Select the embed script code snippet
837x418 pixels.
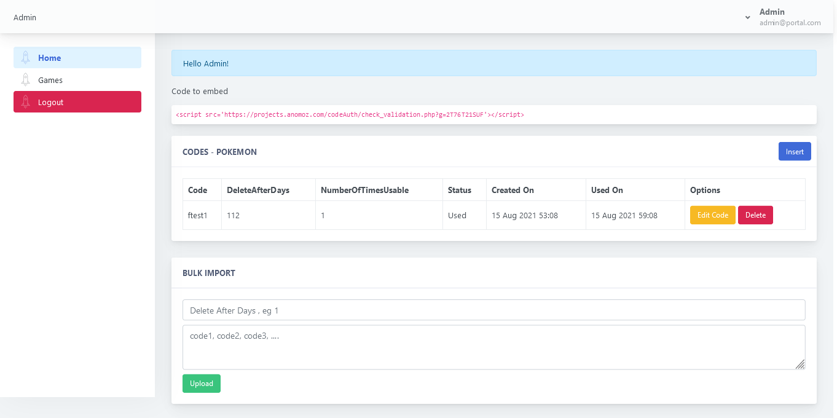coord(350,114)
